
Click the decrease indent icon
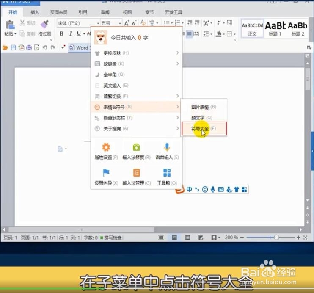tap(190, 23)
